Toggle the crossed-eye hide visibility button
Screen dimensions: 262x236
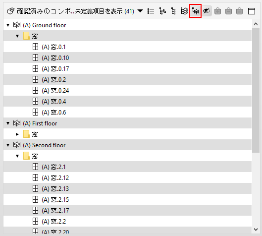(207, 11)
